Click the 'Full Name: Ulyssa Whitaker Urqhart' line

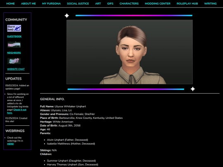point(63,106)
